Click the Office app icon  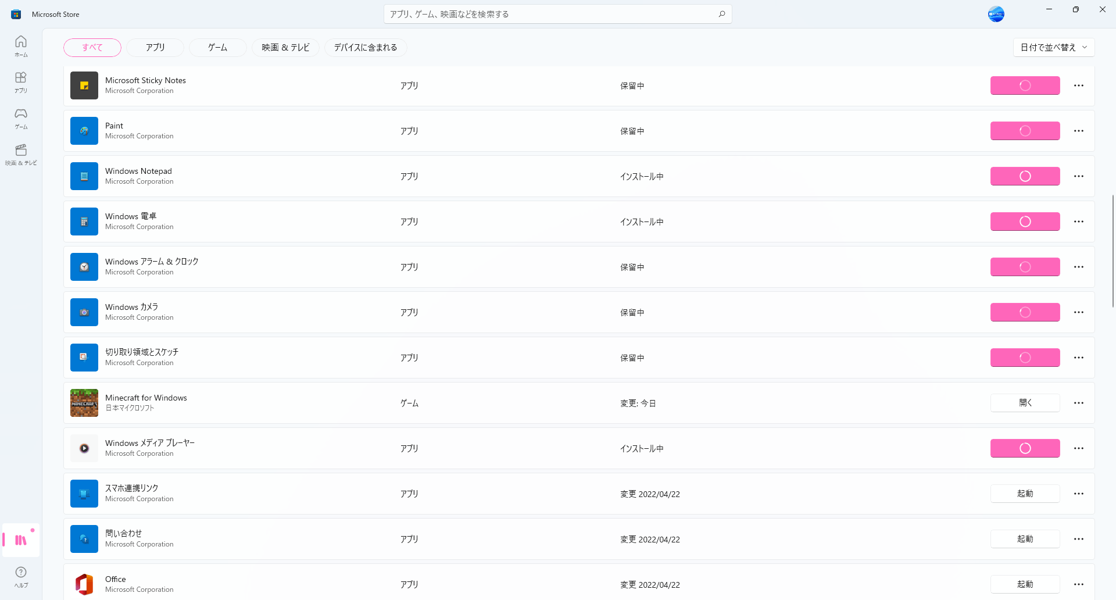pos(84,584)
